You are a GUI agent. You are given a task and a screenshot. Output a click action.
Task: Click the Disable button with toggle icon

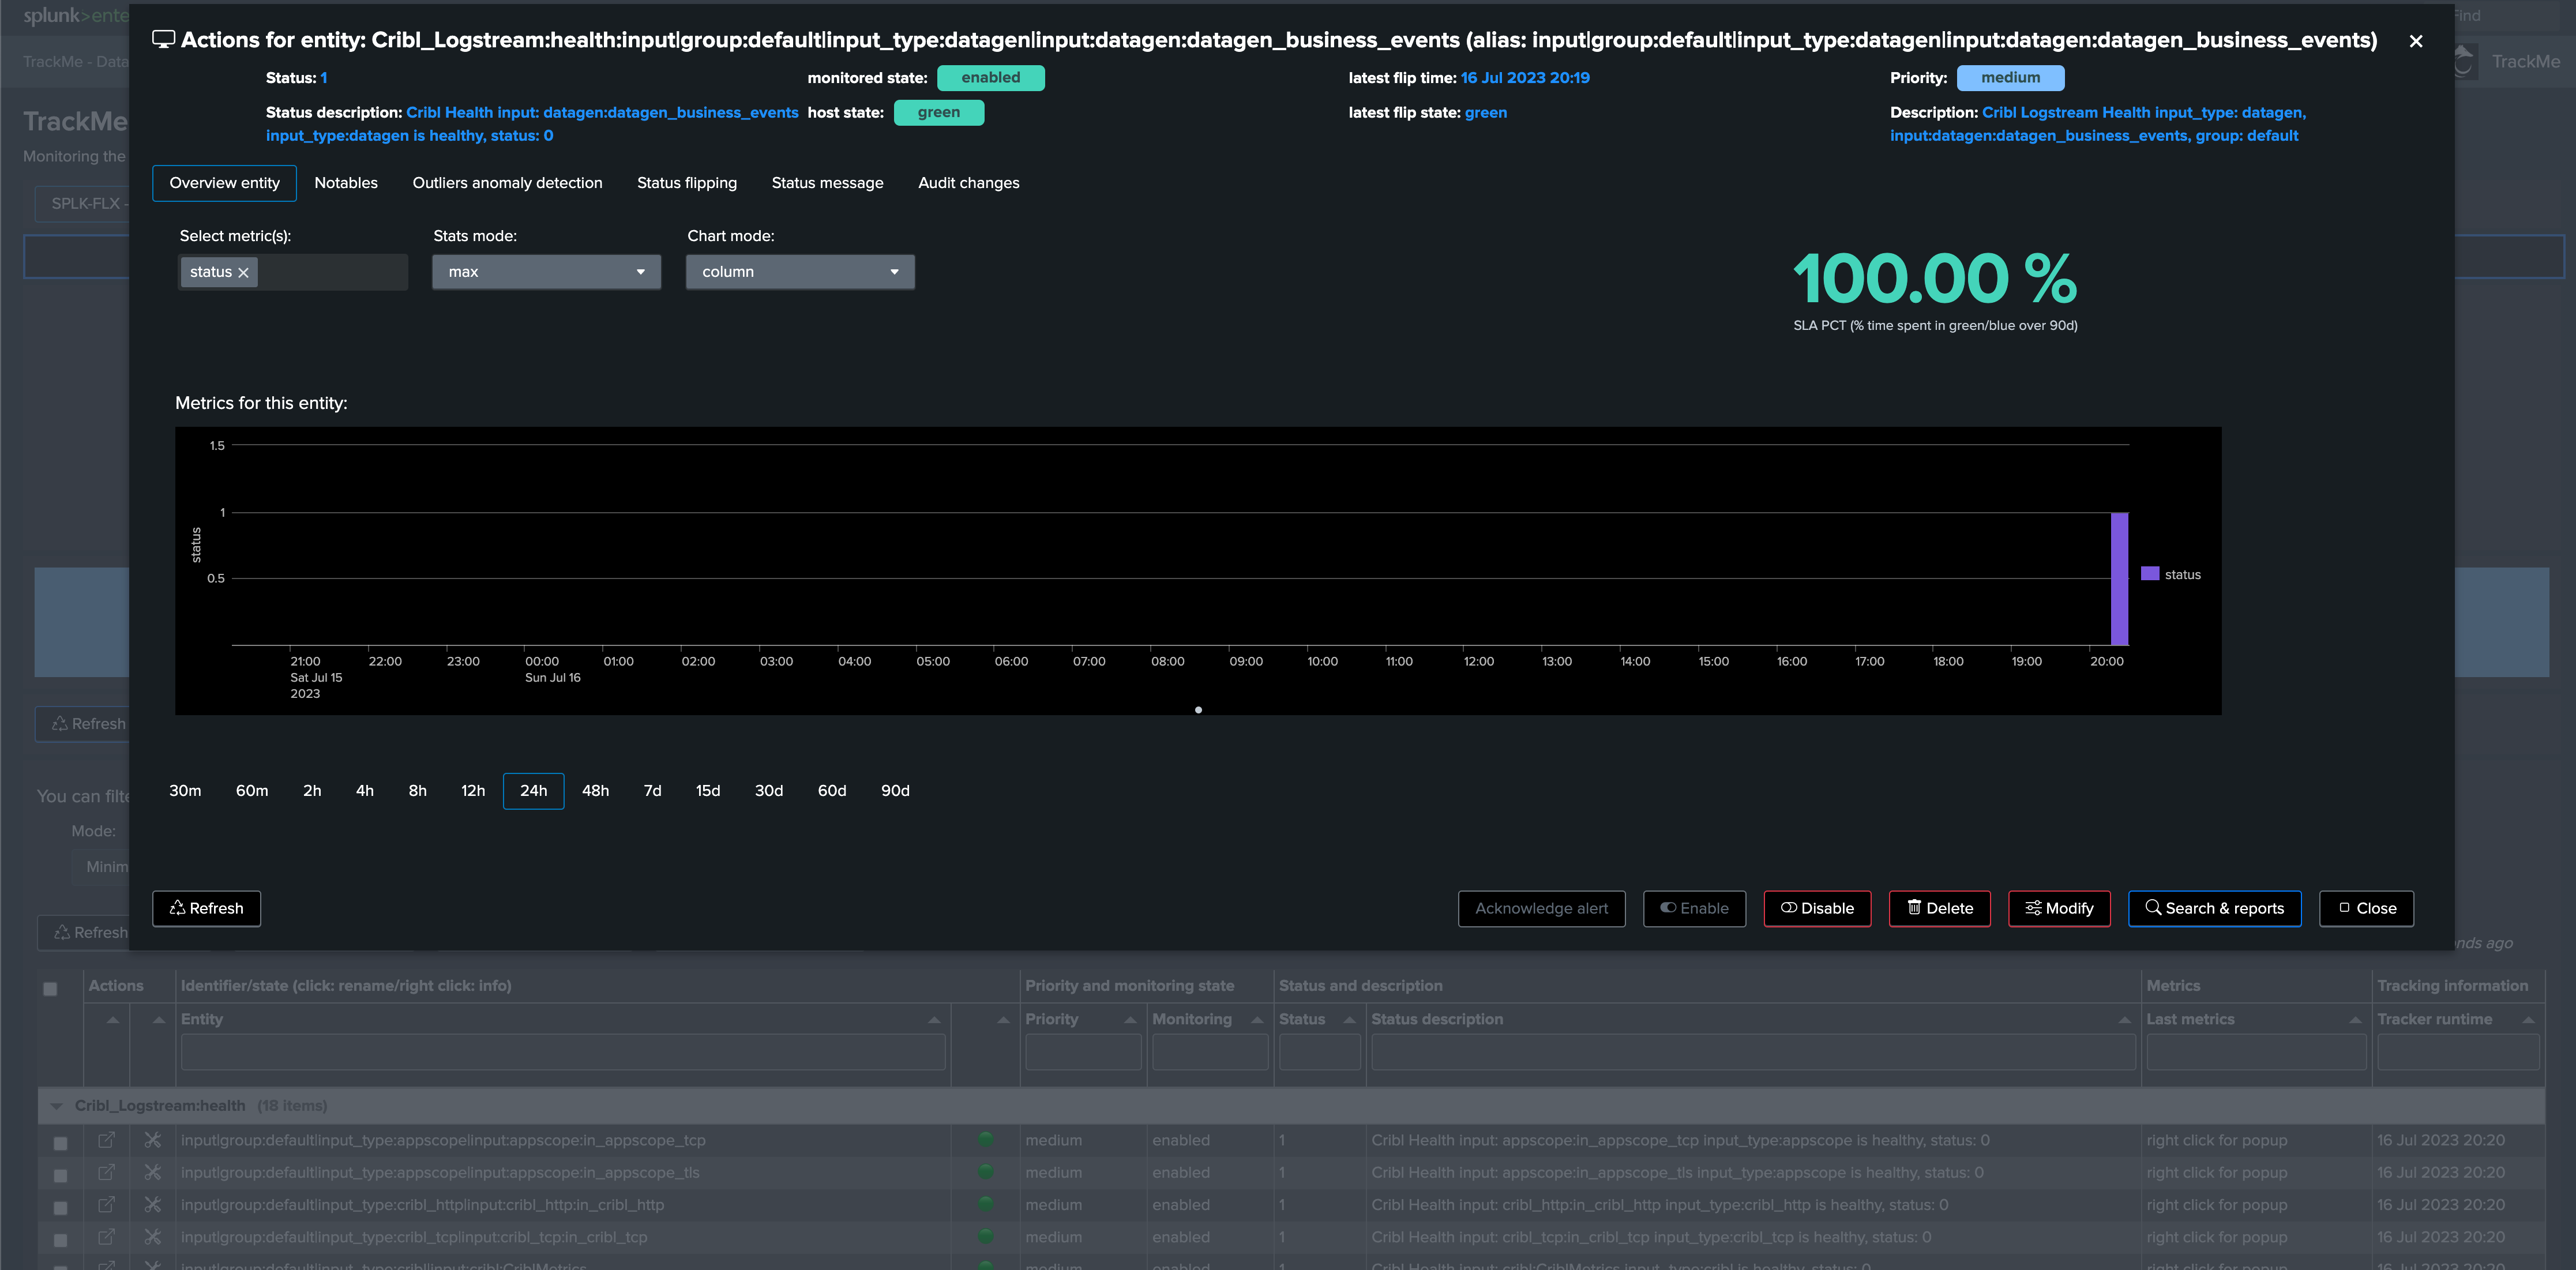tap(1816, 908)
